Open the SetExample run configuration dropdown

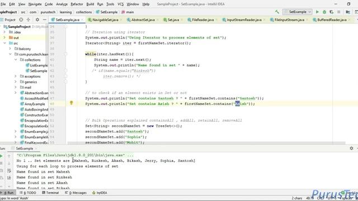click(x=297, y=12)
